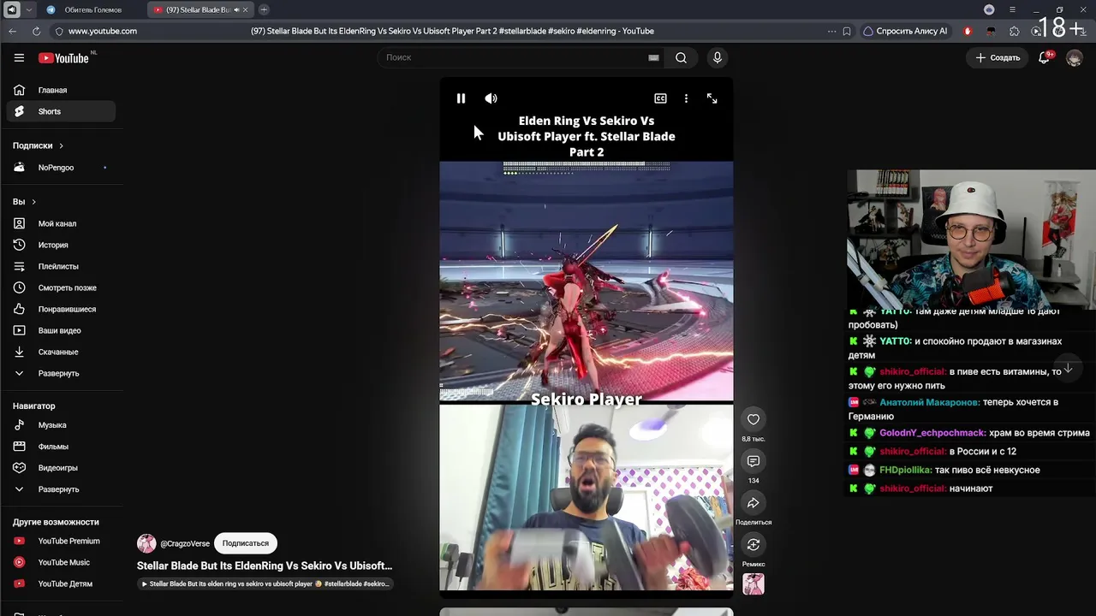Toggle closed captions on the Short
The height and width of the screenshot is (616, 1096).
click(660, 98)
